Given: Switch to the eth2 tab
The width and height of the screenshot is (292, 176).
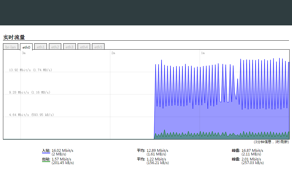Looking at the screenshot, I should (x=55, y=47).
